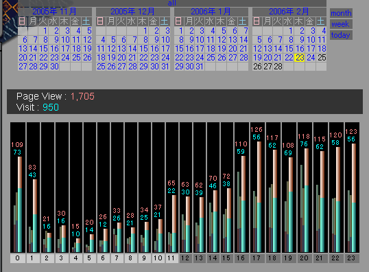Click hour 22 label below chart
Screen dimensions: 369x272
click(x=335, y=258)
